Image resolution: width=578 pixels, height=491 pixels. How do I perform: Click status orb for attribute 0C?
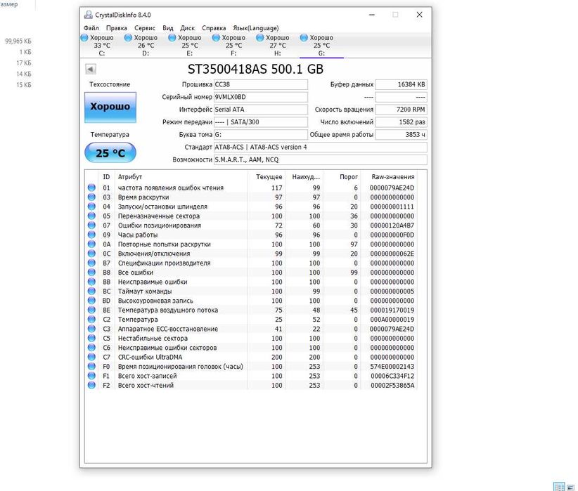[x=92, y=254]
